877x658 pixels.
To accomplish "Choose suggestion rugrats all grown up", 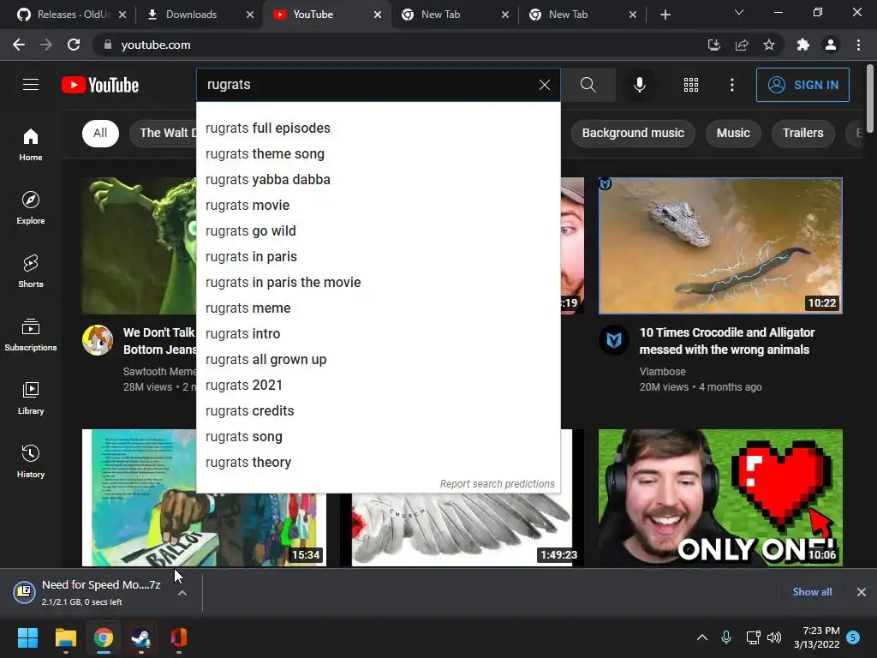I will (379, 360).
